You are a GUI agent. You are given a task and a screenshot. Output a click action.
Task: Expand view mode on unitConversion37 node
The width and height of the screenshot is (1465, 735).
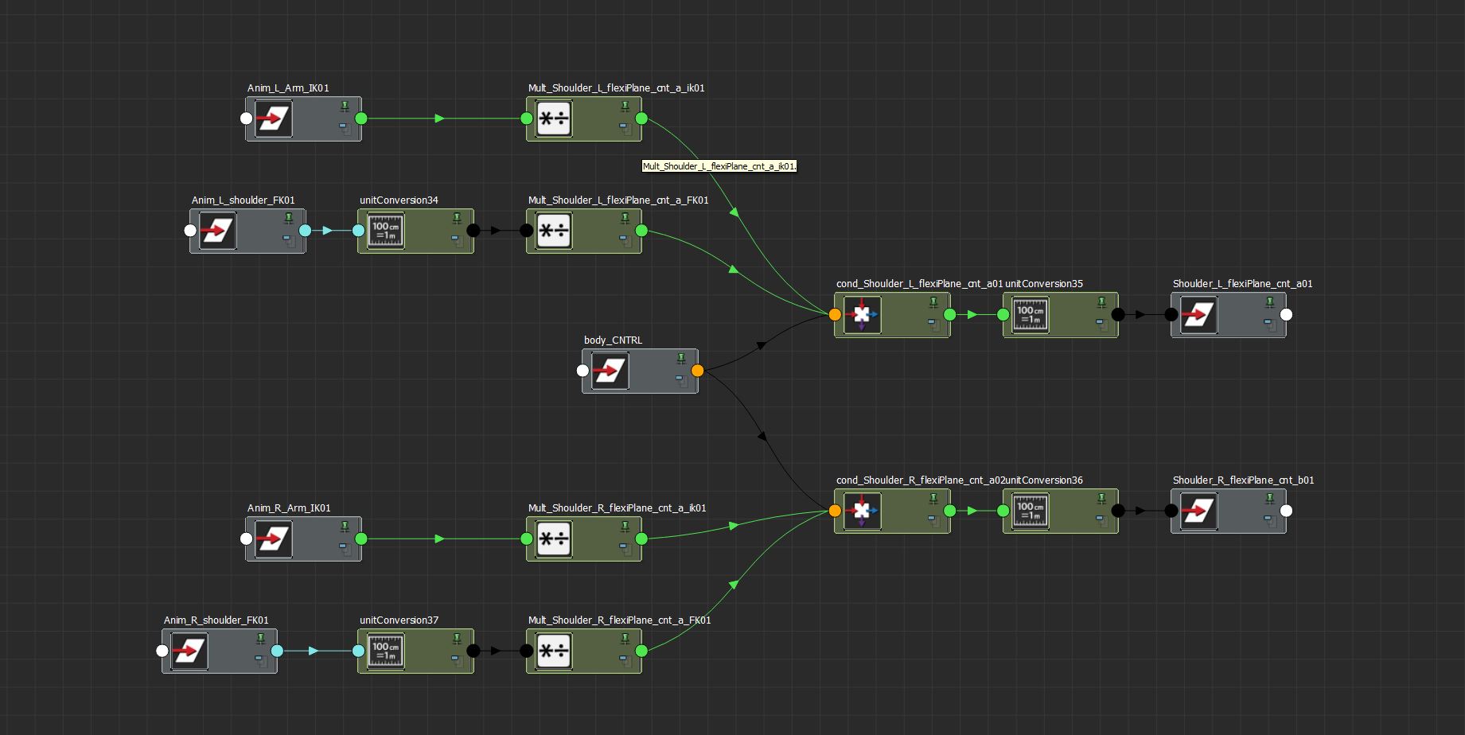[x=457, y=659]
